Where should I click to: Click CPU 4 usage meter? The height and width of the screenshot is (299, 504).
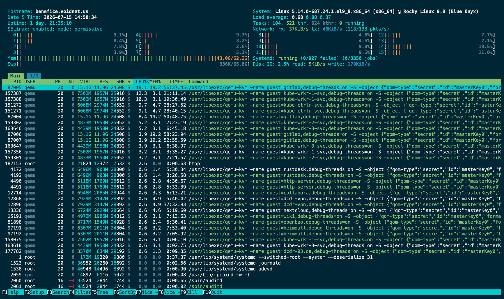pyautogui.click(x=193, y=35)
